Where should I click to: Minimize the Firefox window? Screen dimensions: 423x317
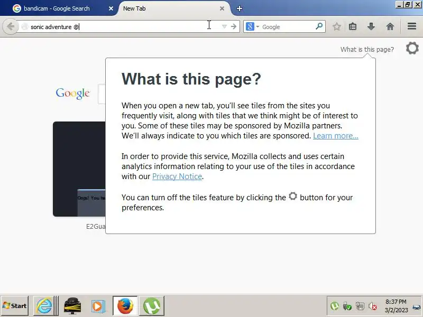pyautogui.click(x=399, y=5)
